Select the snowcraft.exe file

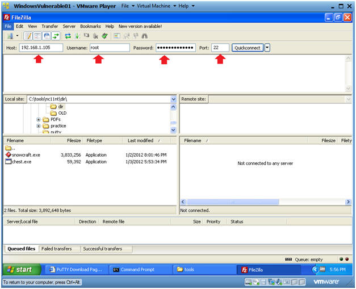tap(23, 155)
